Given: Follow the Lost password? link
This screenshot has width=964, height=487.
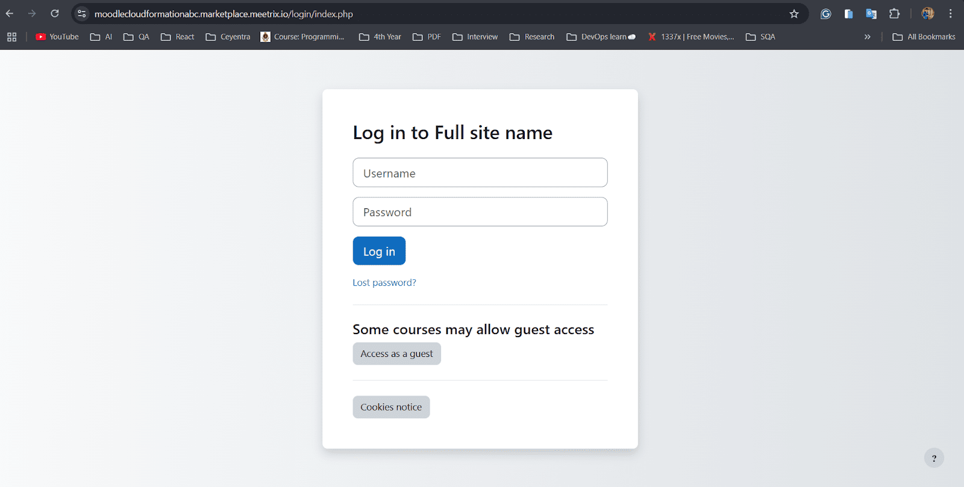Looking at the screenshot, I should [384, 282].
